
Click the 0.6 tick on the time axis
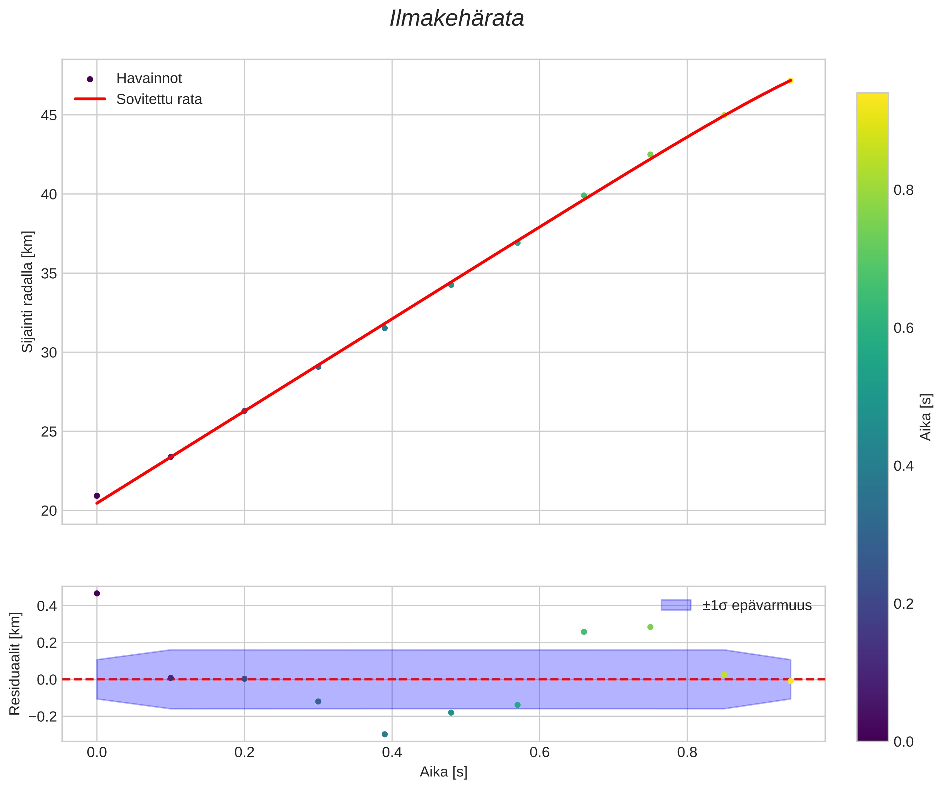click(x=539, y=753)
